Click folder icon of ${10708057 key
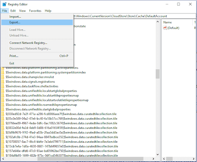 3,142
